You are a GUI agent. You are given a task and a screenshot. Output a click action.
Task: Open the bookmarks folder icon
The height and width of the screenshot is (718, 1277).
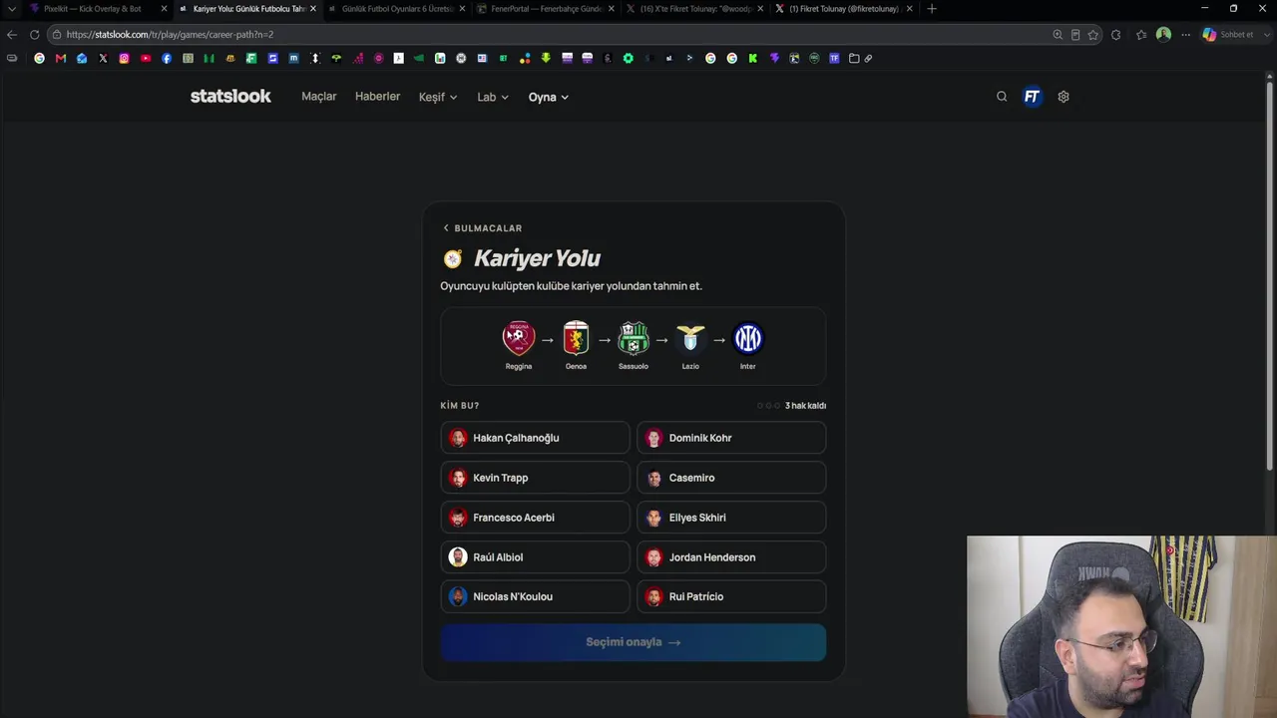tap(854, 58)
